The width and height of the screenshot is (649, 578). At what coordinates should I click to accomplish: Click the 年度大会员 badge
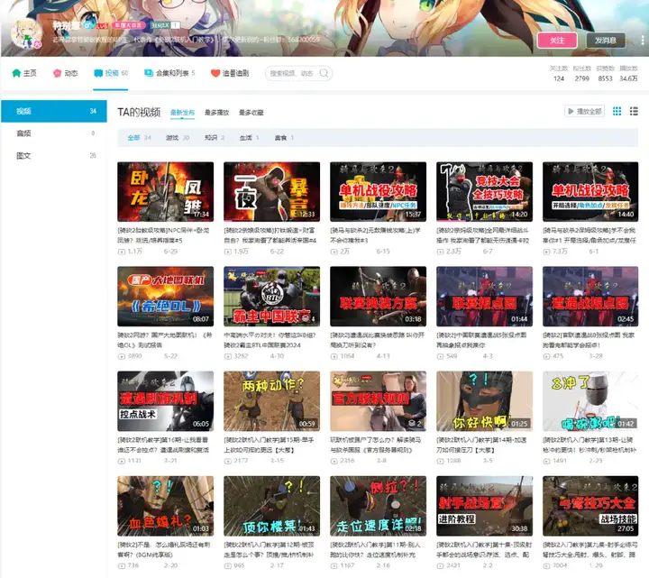pos(128,25)
